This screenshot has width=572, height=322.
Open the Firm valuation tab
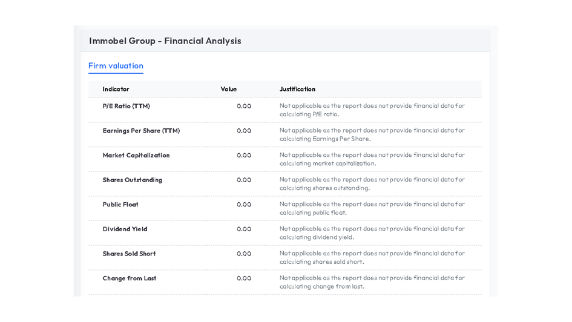tap(116, 66)
